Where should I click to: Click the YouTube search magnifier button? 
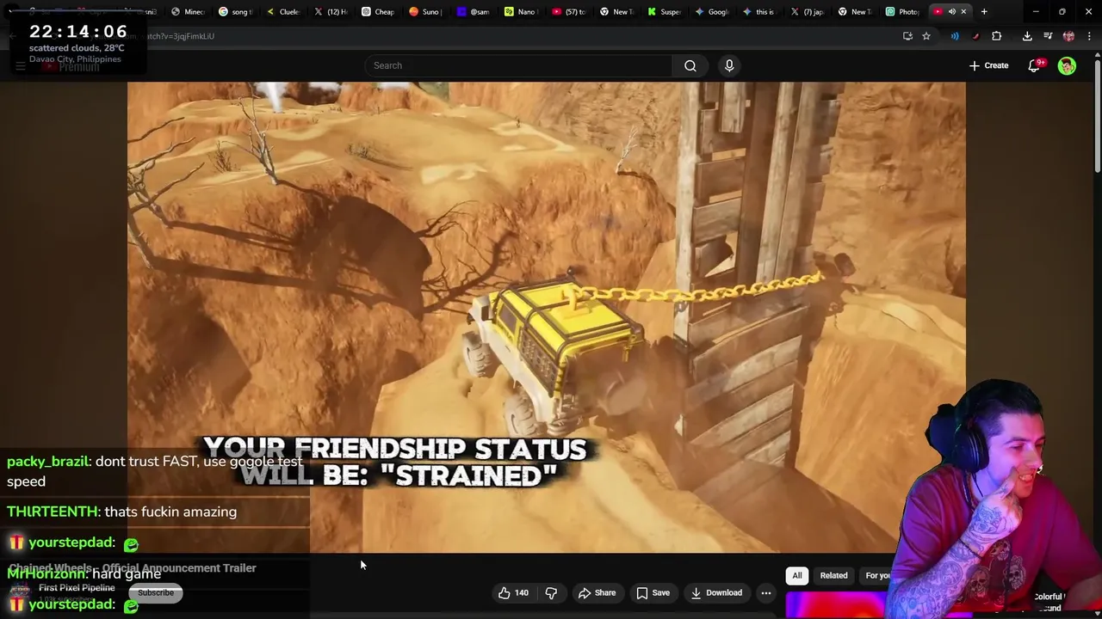(x=690, y=65)
